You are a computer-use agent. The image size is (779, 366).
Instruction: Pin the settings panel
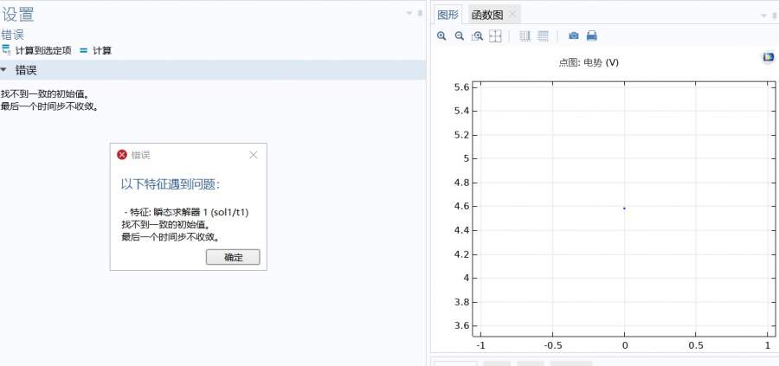click(x=421, y=13)
